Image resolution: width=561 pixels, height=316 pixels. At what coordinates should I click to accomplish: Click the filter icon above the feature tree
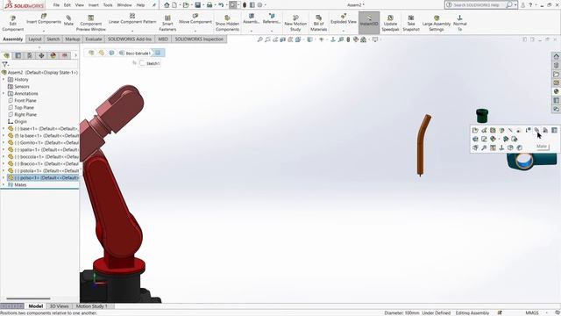pos(4,64)
